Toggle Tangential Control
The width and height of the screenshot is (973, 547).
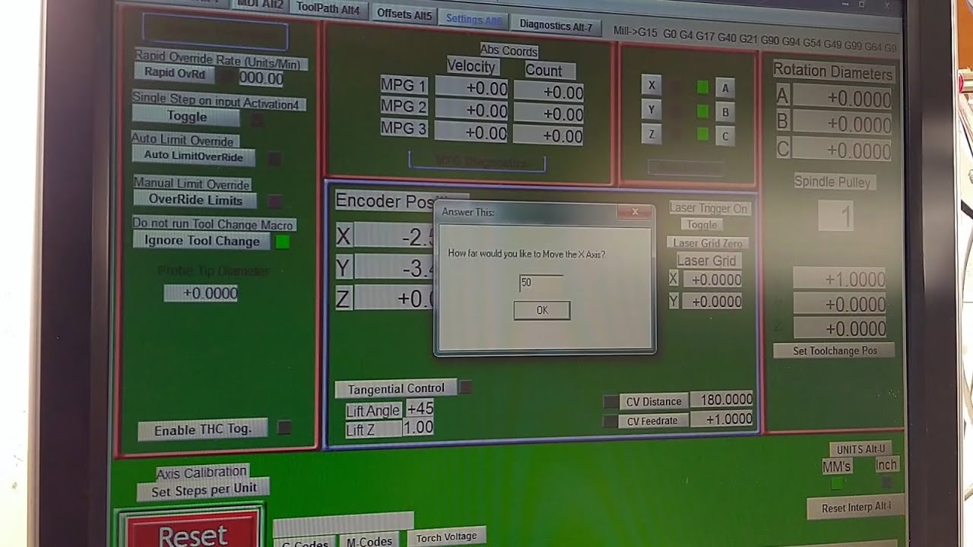395,389
